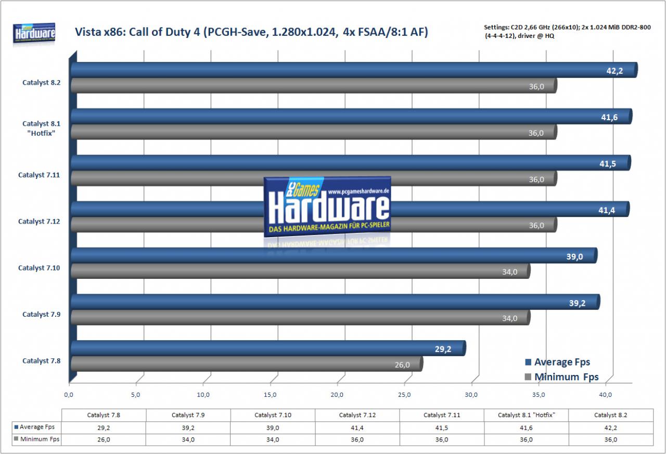Click the table cell 29,2 under Catalyst 7.8
The image size is (666, 454).
[x=104, y=427]
